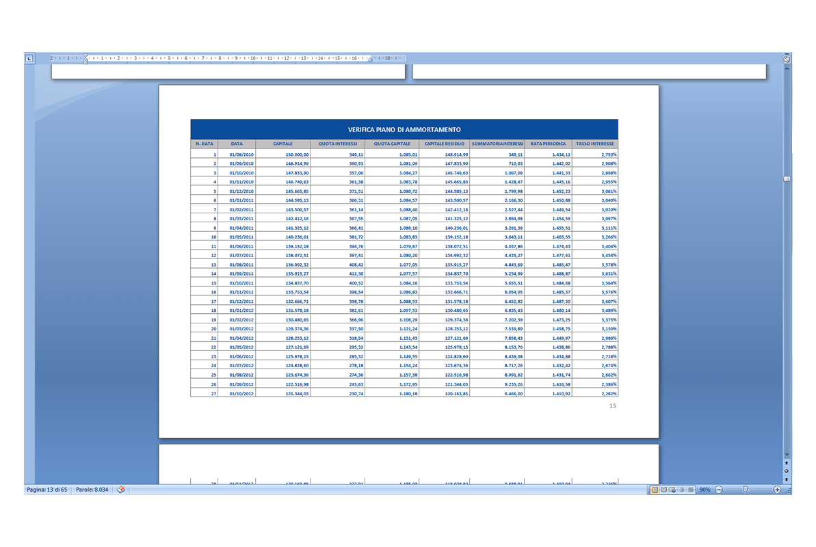This screenshot has height=547, width=816.
Task: Click the tab stop selector left of ruler
Action: point(29,58)
